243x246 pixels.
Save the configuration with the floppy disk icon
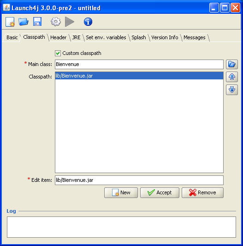37,22
